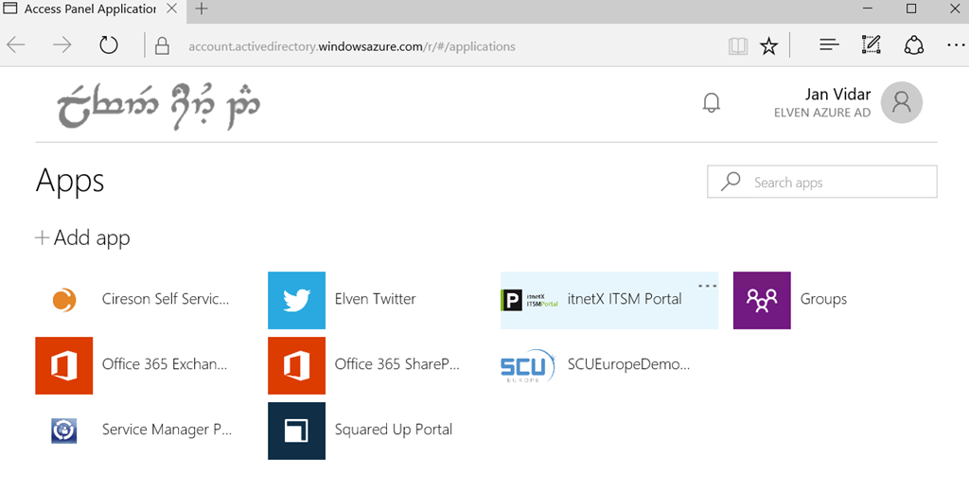The image size is (969, 492).
Task: Open the itnetX ITSM Portal tile
Action: click(x=609, y=300)
